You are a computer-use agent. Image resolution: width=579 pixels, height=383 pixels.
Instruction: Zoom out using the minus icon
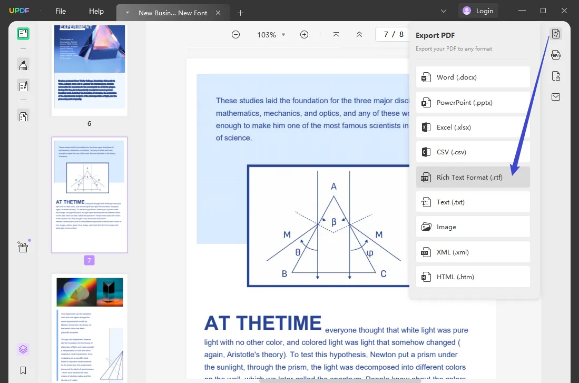coord(235,34)
